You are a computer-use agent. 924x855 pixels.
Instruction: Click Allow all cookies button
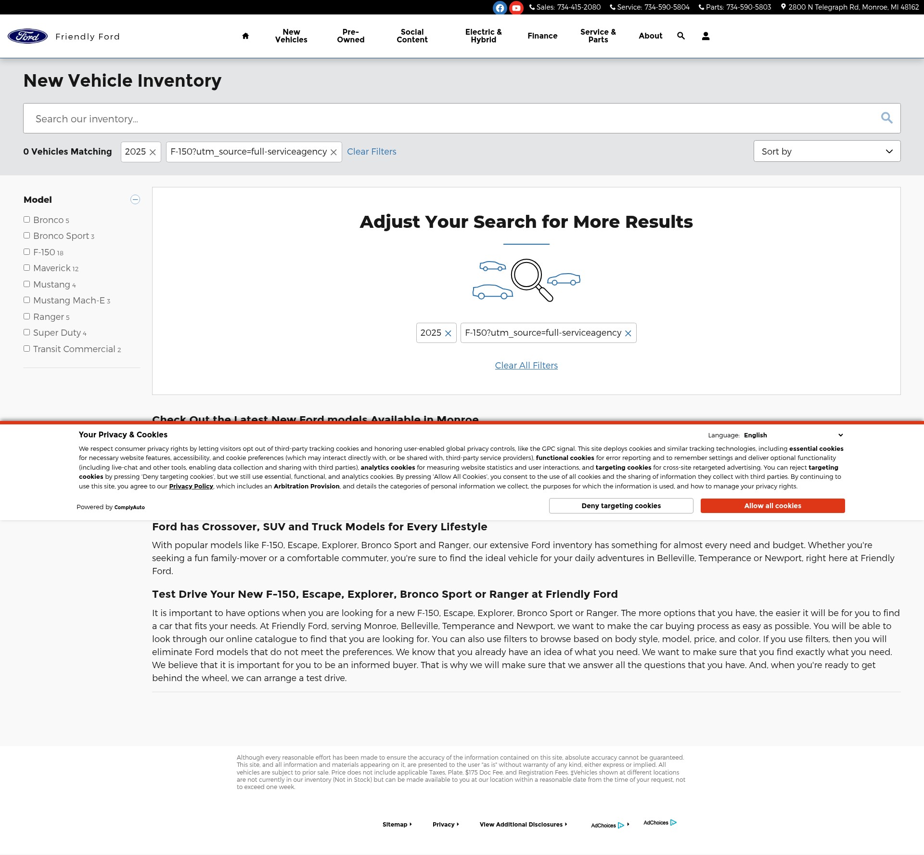773,506
